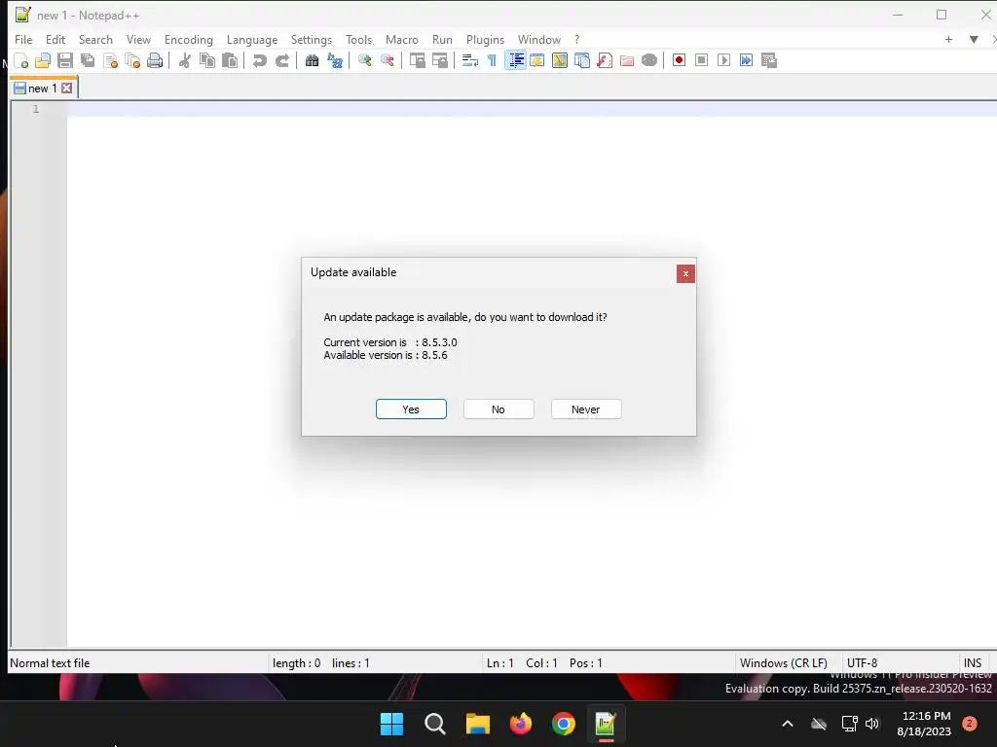The width and height of the screenshot is (997, 747).
Task: Click Run Macro Multiple Times icon
Action: 746,60
